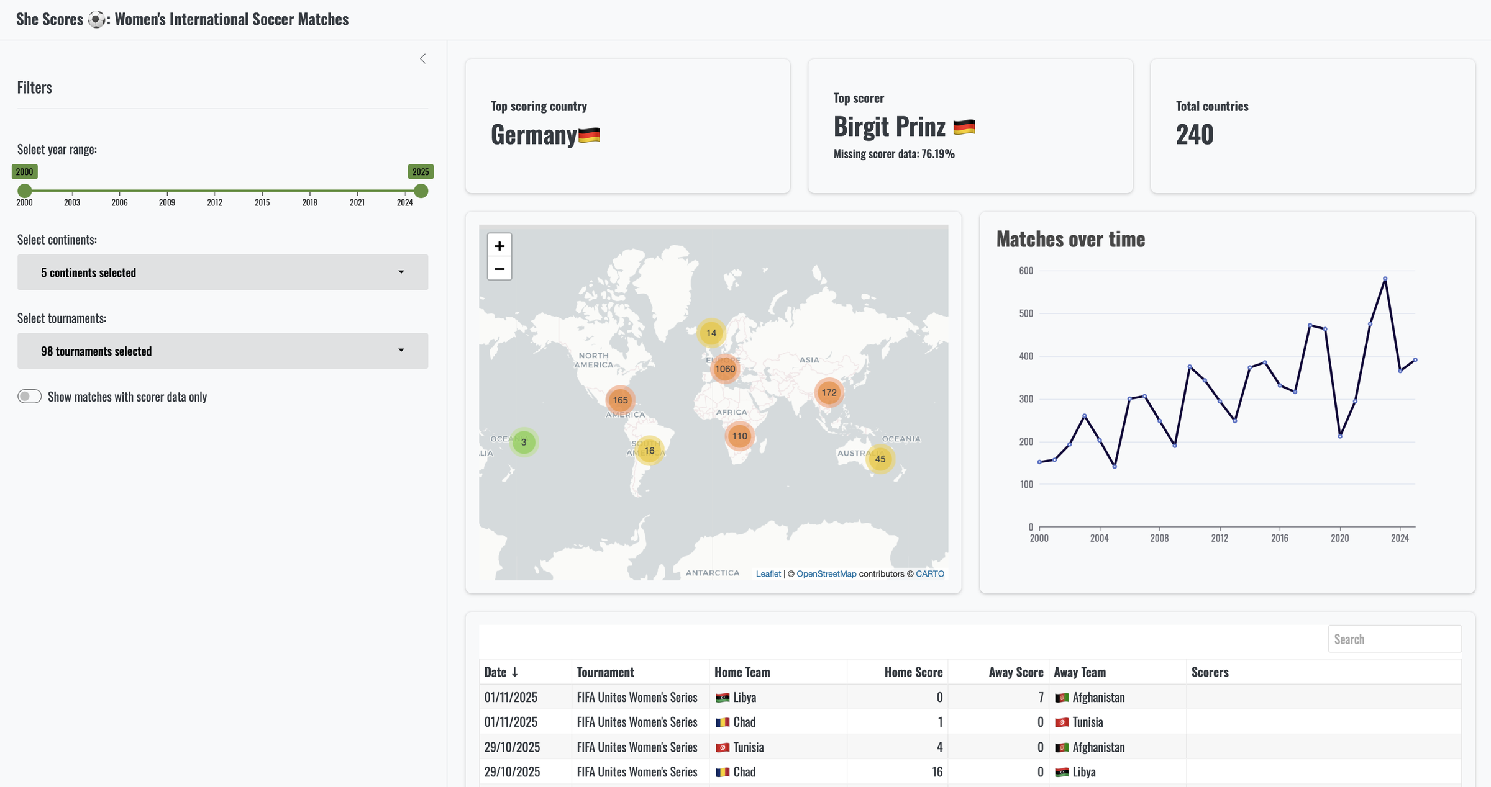Click the 165 cluster near North America
1491x787 pixels.
[620, 400]
